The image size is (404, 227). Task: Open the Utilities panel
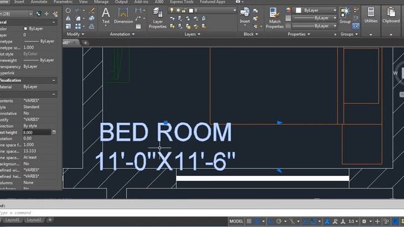(x=371, y=15)
